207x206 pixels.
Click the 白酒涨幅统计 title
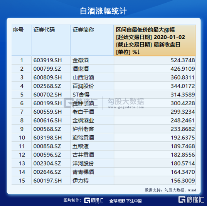click(x=103, y=11)
